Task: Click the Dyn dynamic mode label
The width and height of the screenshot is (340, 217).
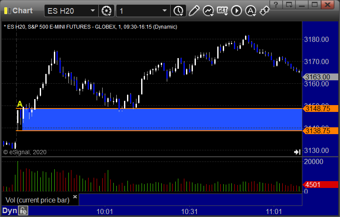Action: click(9, 211)
